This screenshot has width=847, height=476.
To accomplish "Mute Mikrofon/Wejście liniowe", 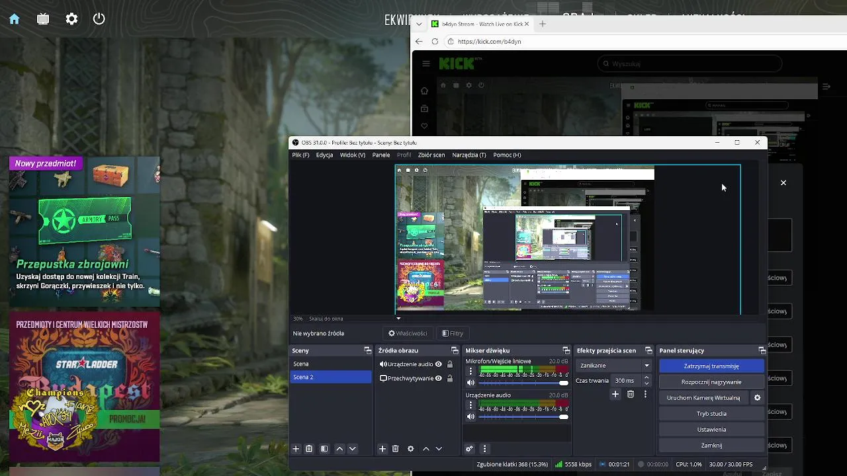I will click(471, 383).
